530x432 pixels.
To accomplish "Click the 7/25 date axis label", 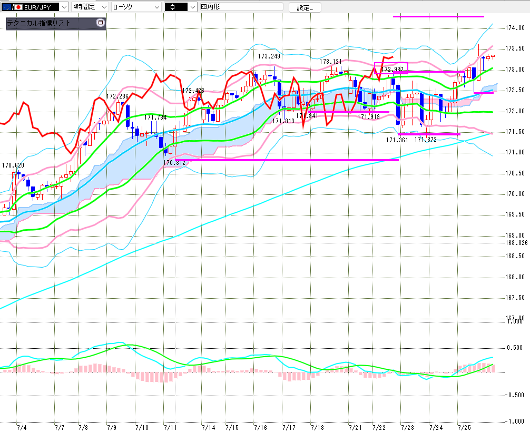I will coord(465,428).
